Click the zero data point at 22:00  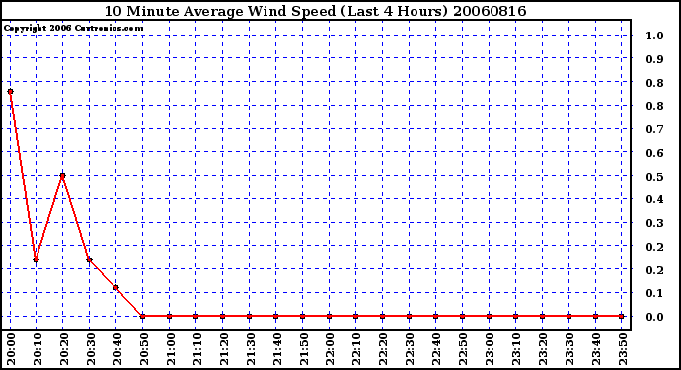(330, 316)
